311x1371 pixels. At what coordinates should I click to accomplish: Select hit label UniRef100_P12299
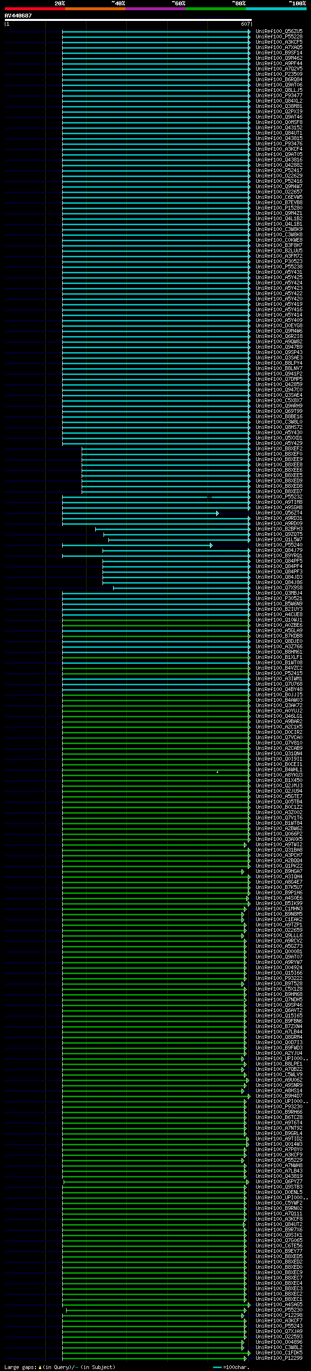pyautogui.click(x=279, y=1358)
